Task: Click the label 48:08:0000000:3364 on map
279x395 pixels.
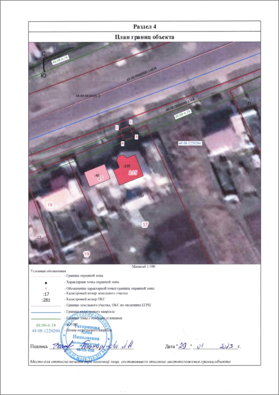Action: point(182,105)
